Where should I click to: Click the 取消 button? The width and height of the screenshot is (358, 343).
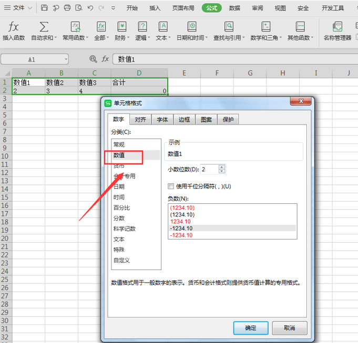(x=290, y=328)
